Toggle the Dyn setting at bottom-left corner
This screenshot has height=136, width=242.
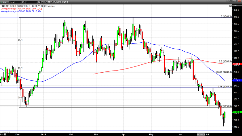(x=2, y=134)
